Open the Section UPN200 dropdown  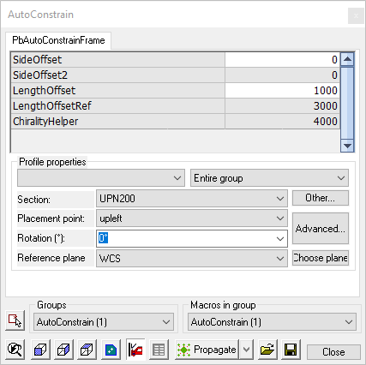coord(192,199)
